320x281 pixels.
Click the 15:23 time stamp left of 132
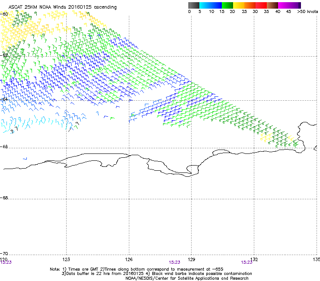click(x=247, y=262)
